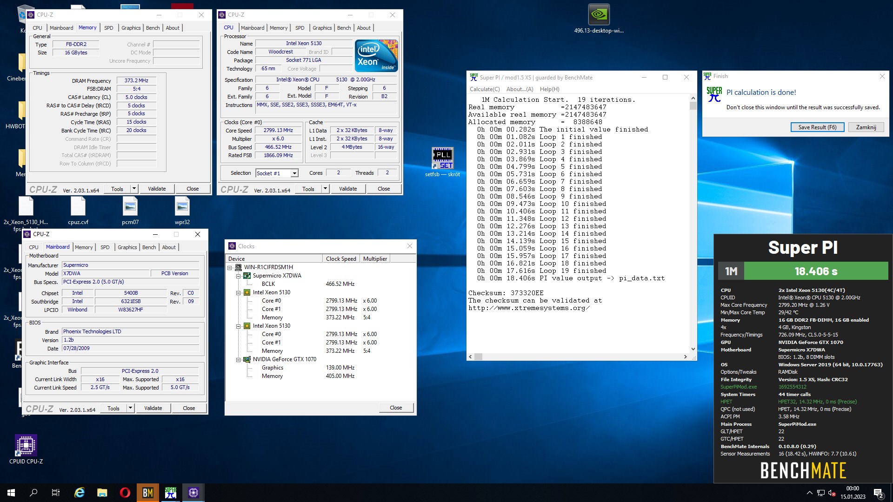Click the Core Speed value 2799.13 MHz
The height and width of the screenshot is (502, 893).
(278, 131)
